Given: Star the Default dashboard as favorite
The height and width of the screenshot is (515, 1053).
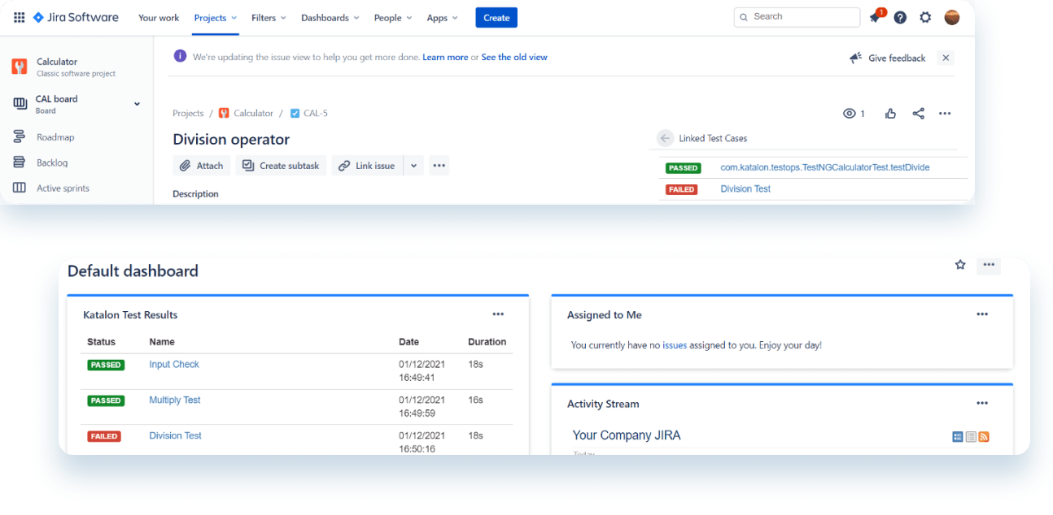Looking at the screenshot, I should click(960, 265).
